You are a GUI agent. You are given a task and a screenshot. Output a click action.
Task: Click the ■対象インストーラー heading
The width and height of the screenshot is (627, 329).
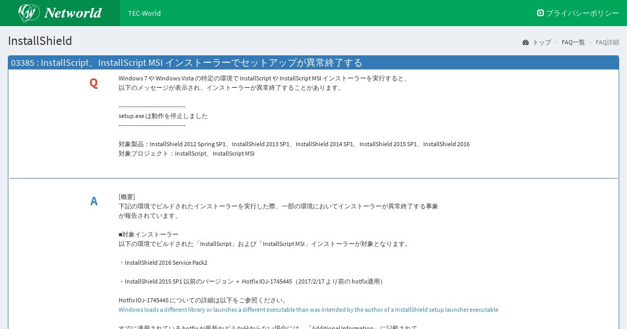click(148, 234)
